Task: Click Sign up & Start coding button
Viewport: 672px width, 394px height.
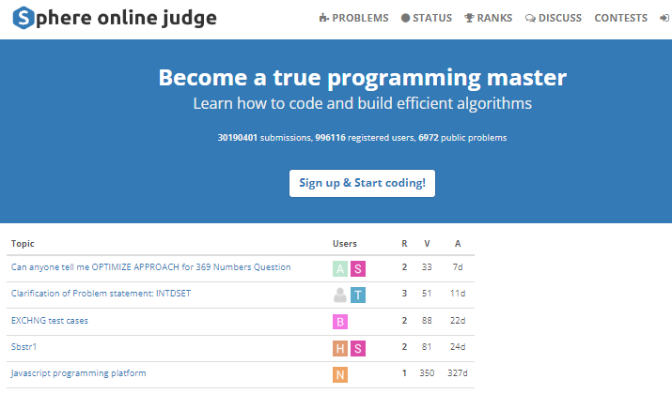Action: [x=362, y=183]
